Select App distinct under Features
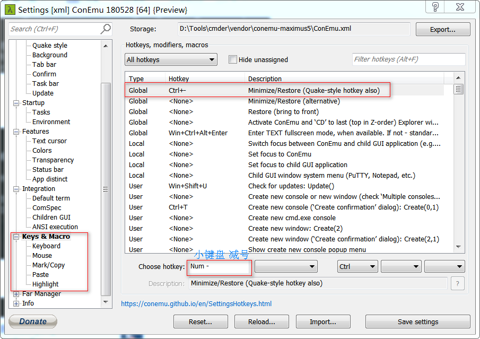The image size is (480, 339). point(50,179)
